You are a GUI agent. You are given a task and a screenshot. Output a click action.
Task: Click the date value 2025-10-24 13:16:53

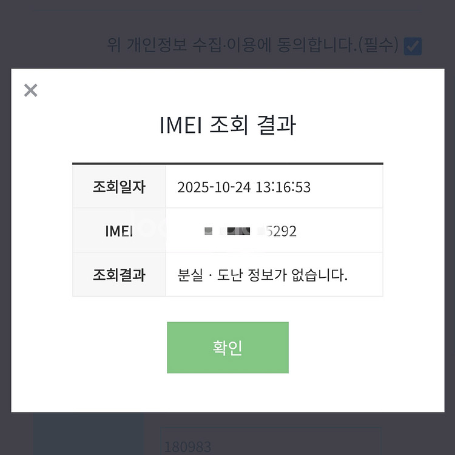(244, 187)
